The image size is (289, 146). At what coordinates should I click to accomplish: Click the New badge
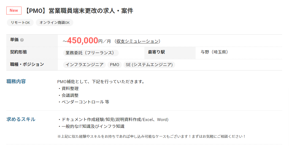point(14,10)
